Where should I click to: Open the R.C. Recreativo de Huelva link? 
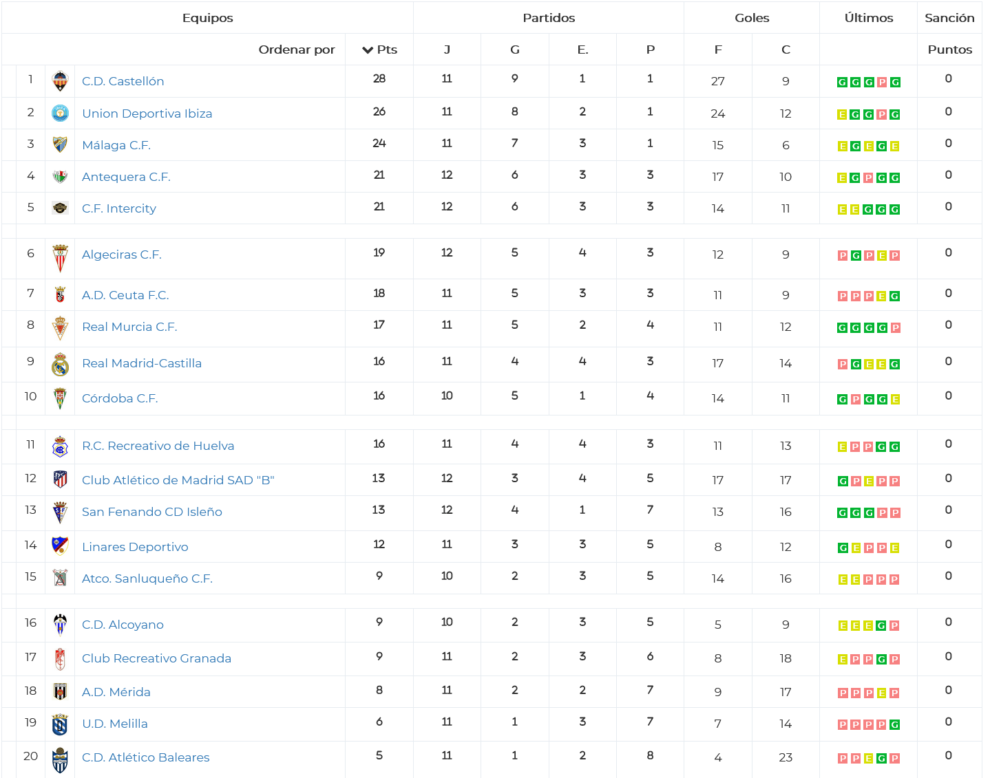[158, 446]
